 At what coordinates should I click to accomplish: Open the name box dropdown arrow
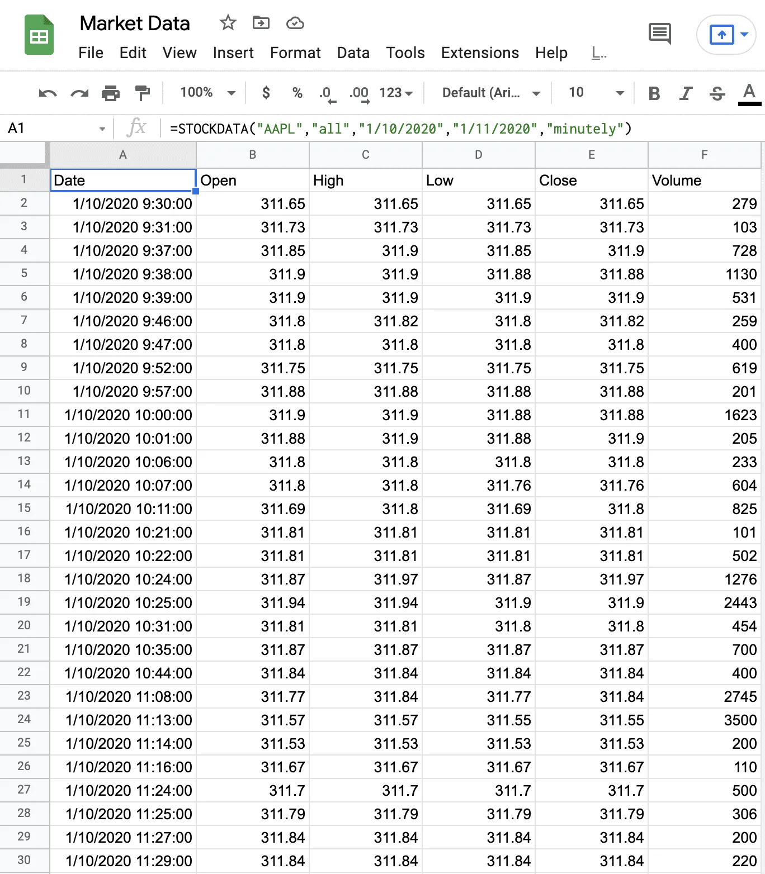(x=102, y=129)
